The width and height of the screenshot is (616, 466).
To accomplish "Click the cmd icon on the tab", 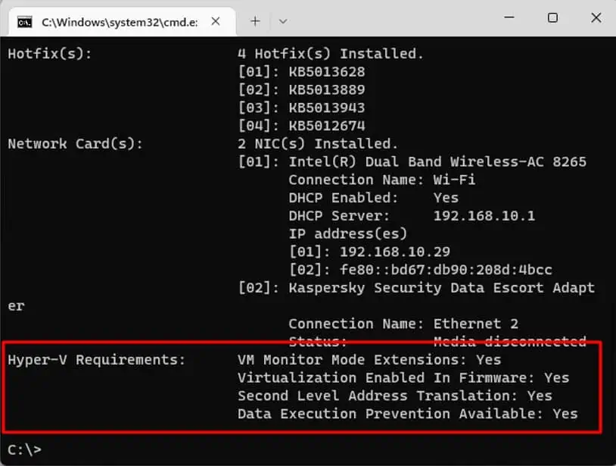I will (25, 21).
